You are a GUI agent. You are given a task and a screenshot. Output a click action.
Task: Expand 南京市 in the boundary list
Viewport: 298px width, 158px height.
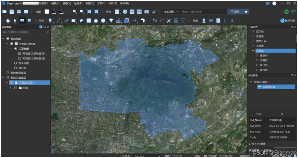[x=257, y=55]
